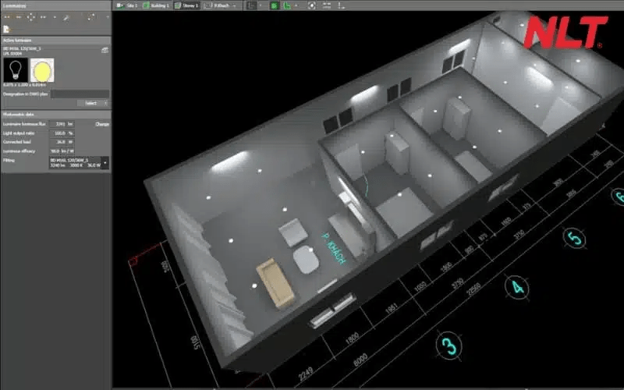Click the luminaire file import icon
Screen dimensions: 624x390
click(6, 29)
